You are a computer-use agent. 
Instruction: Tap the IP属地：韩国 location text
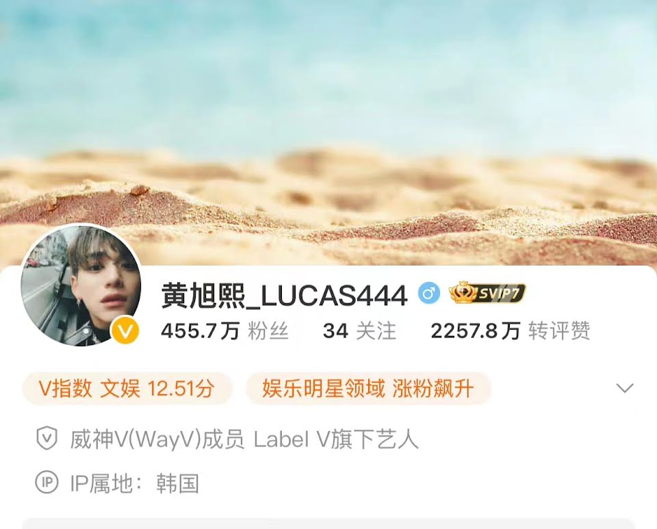[135, 483]
